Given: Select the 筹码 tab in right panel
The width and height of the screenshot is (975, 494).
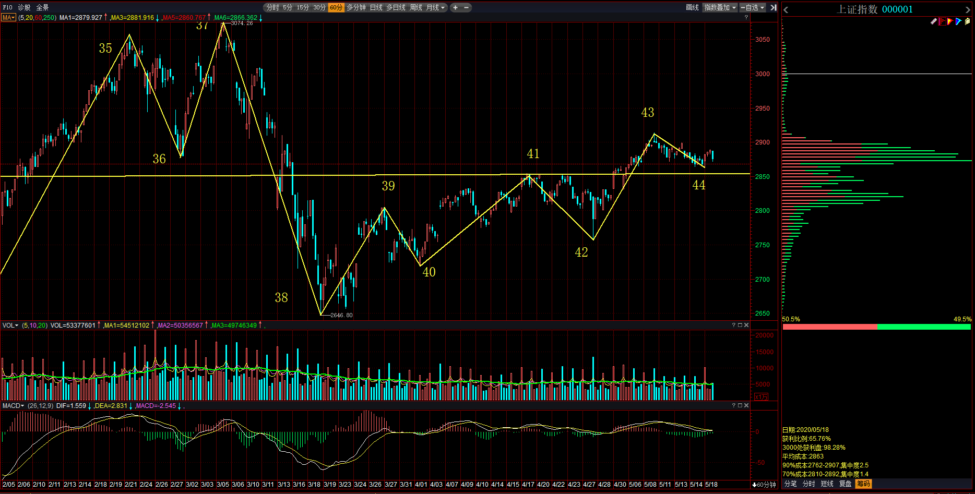Looking at the screenshot, I should (x=864, y=484).
